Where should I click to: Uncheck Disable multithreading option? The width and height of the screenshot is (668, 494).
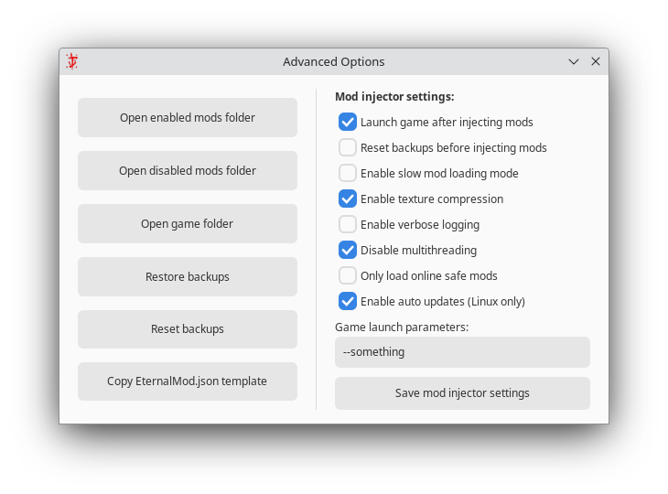pyautogui.click(x=347, y=250)
